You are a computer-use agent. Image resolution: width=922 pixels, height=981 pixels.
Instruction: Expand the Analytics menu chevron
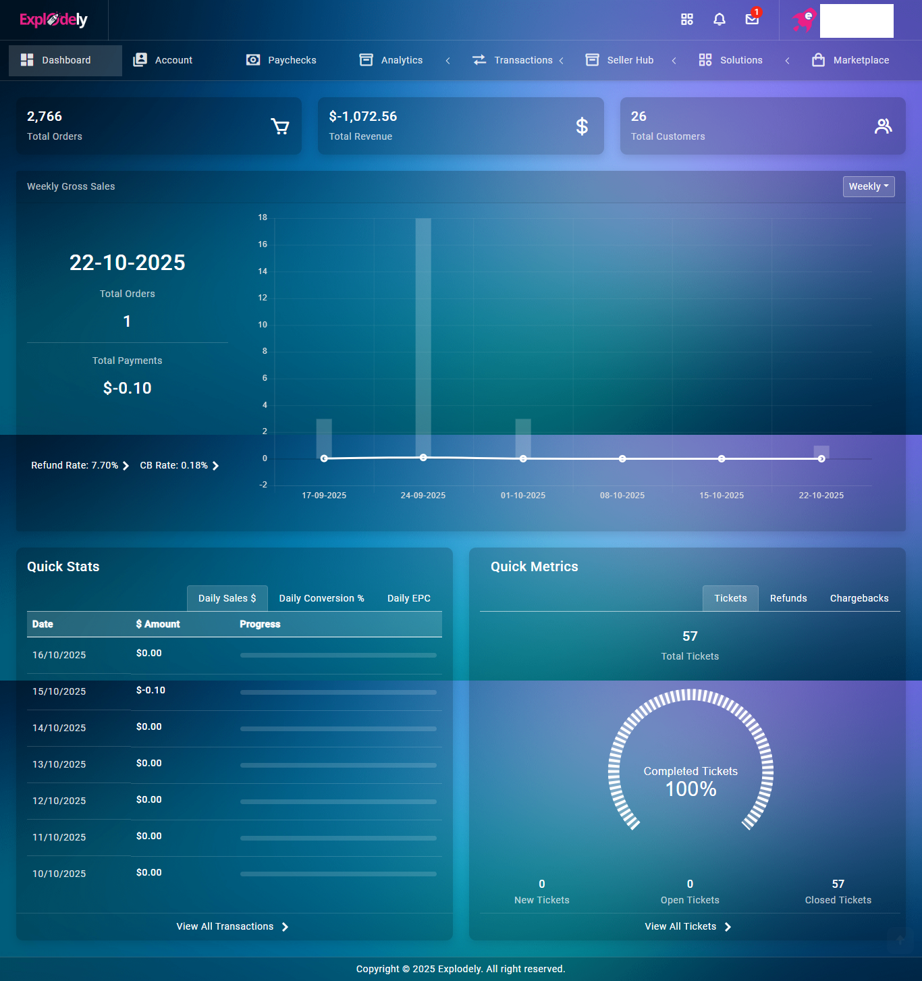[448, 61]
